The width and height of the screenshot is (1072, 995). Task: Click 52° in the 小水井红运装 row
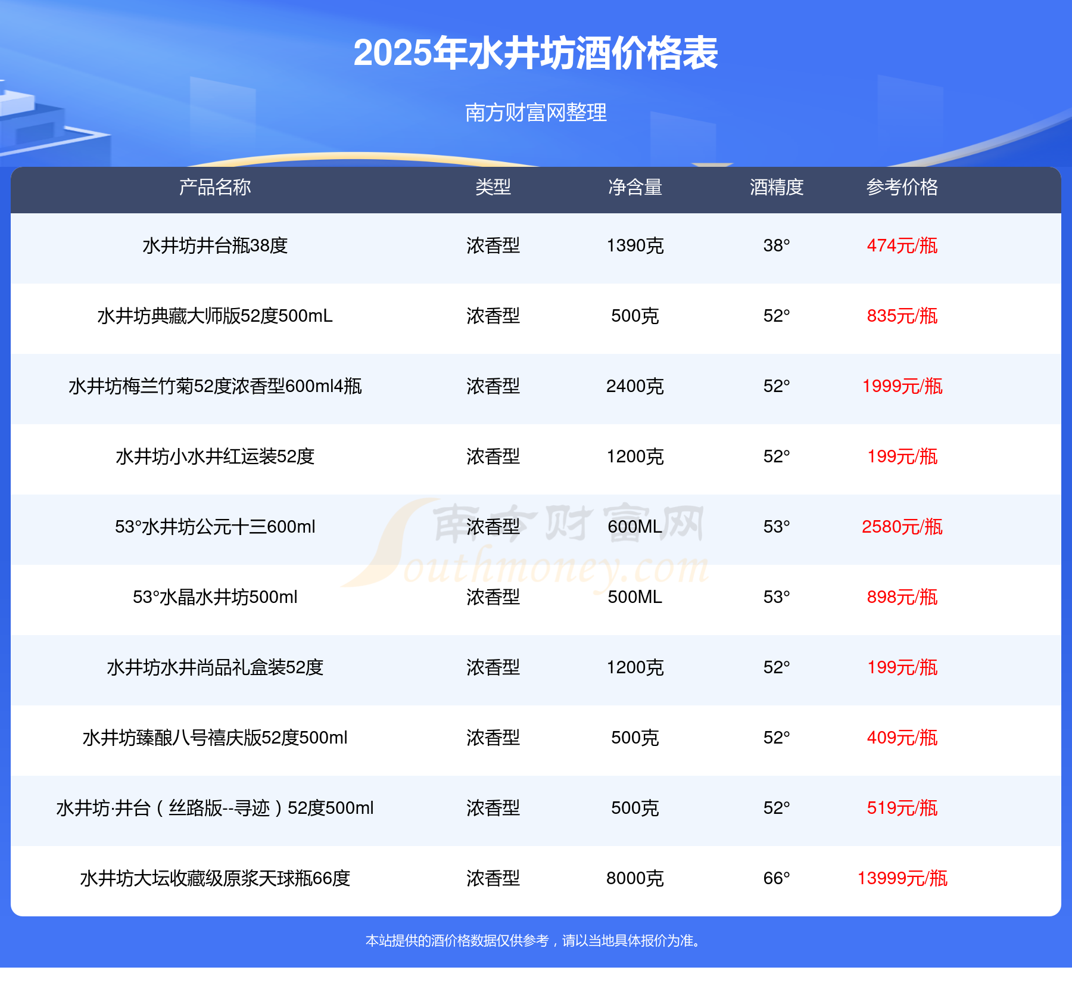click(777, 456)
